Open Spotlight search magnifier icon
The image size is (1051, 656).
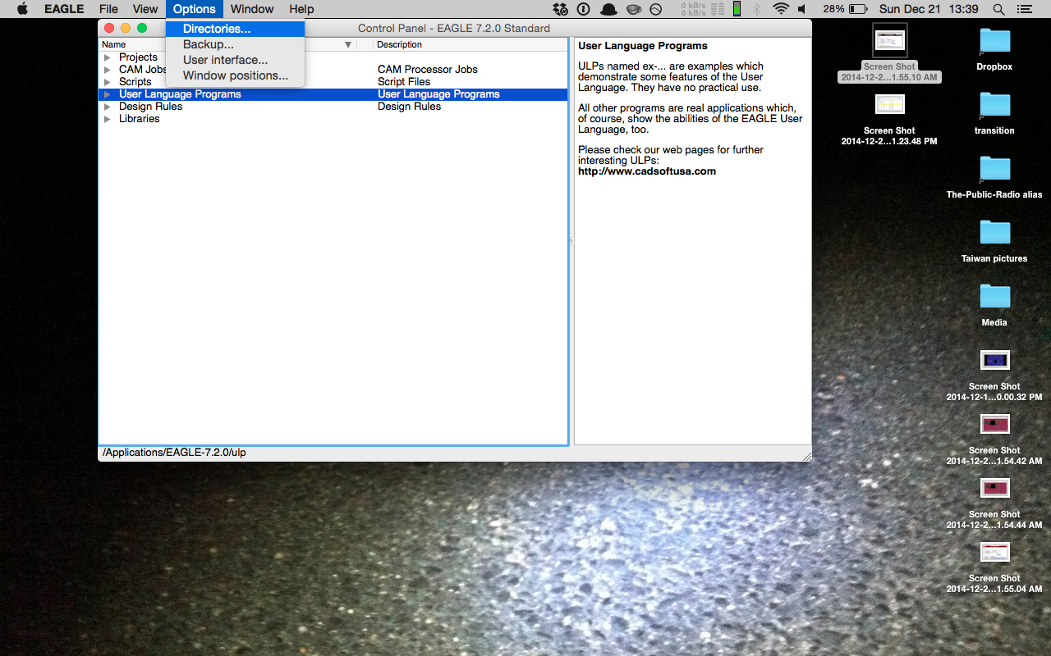tap(998, 9)
